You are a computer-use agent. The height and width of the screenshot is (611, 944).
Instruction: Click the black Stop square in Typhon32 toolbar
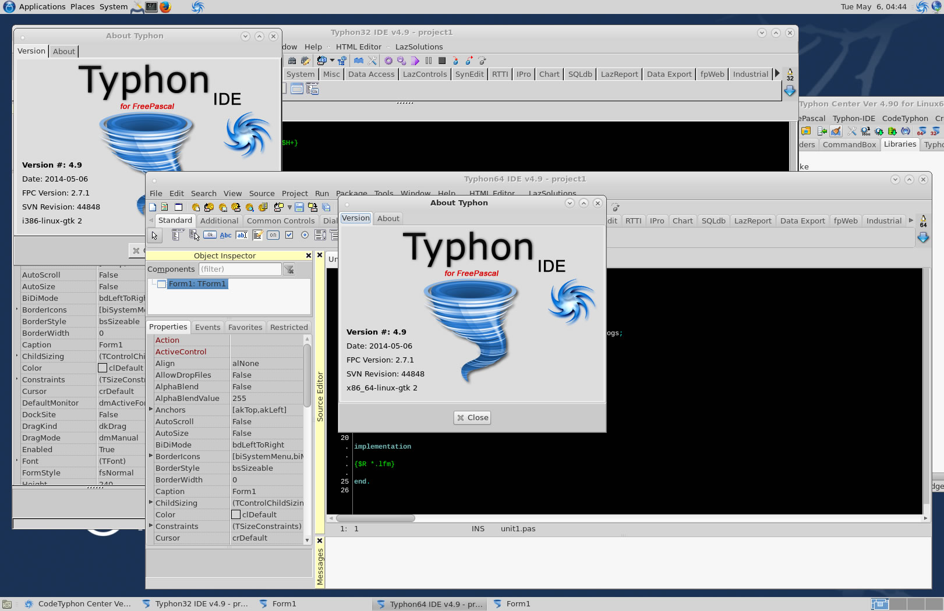click(x=442, y=61)
